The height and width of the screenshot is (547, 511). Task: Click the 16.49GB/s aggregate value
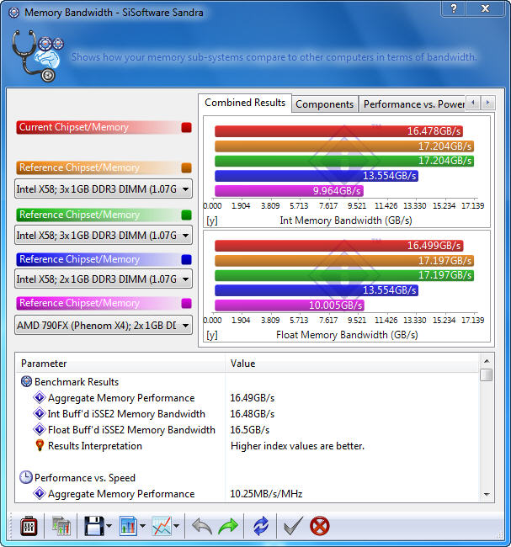click(252, 398)
